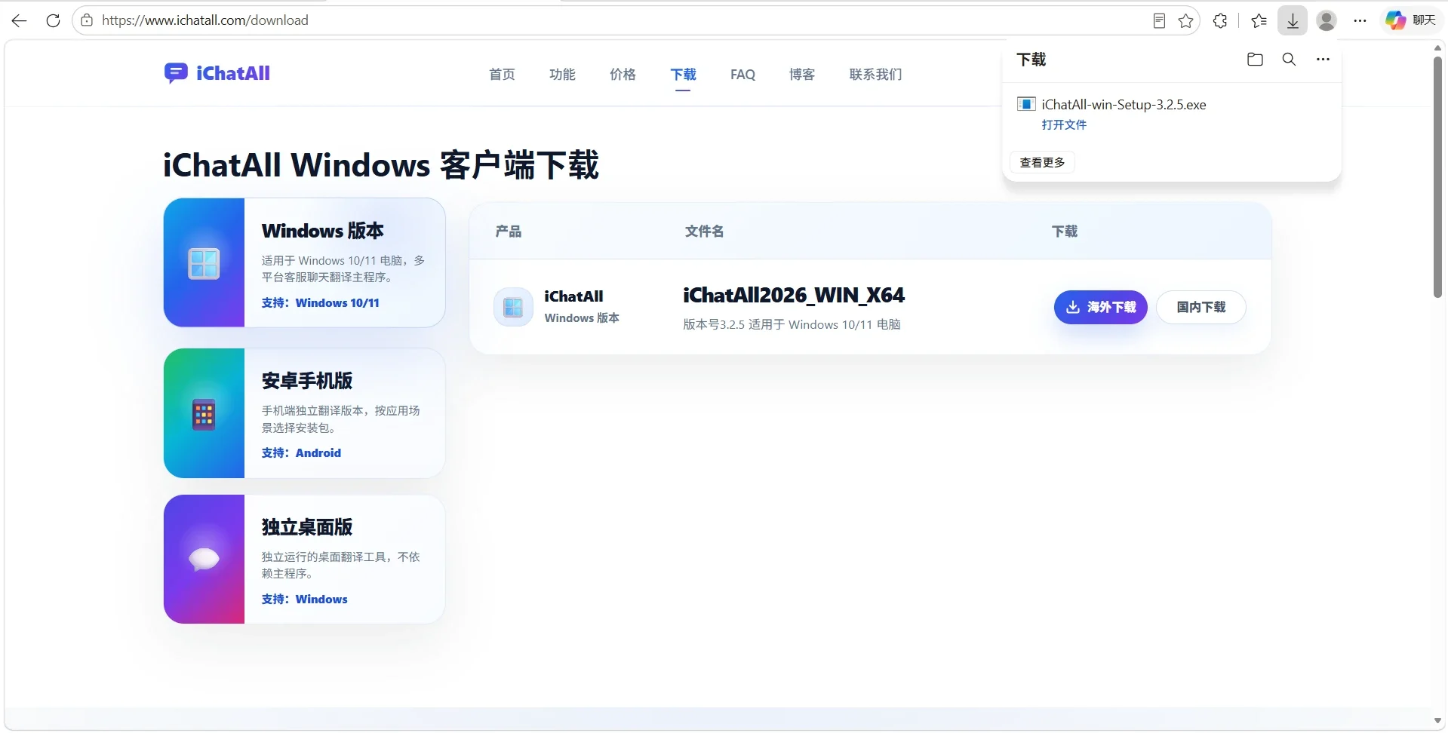Click the 支持：Windows 10/11 label
The height and width of the screenshot is (733, 1448).
pyautogui.click(x=320, y=303)
